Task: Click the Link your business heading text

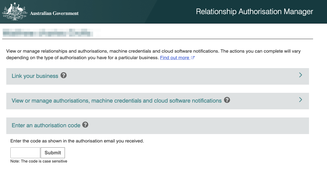Action: click(x=35, y=76)
